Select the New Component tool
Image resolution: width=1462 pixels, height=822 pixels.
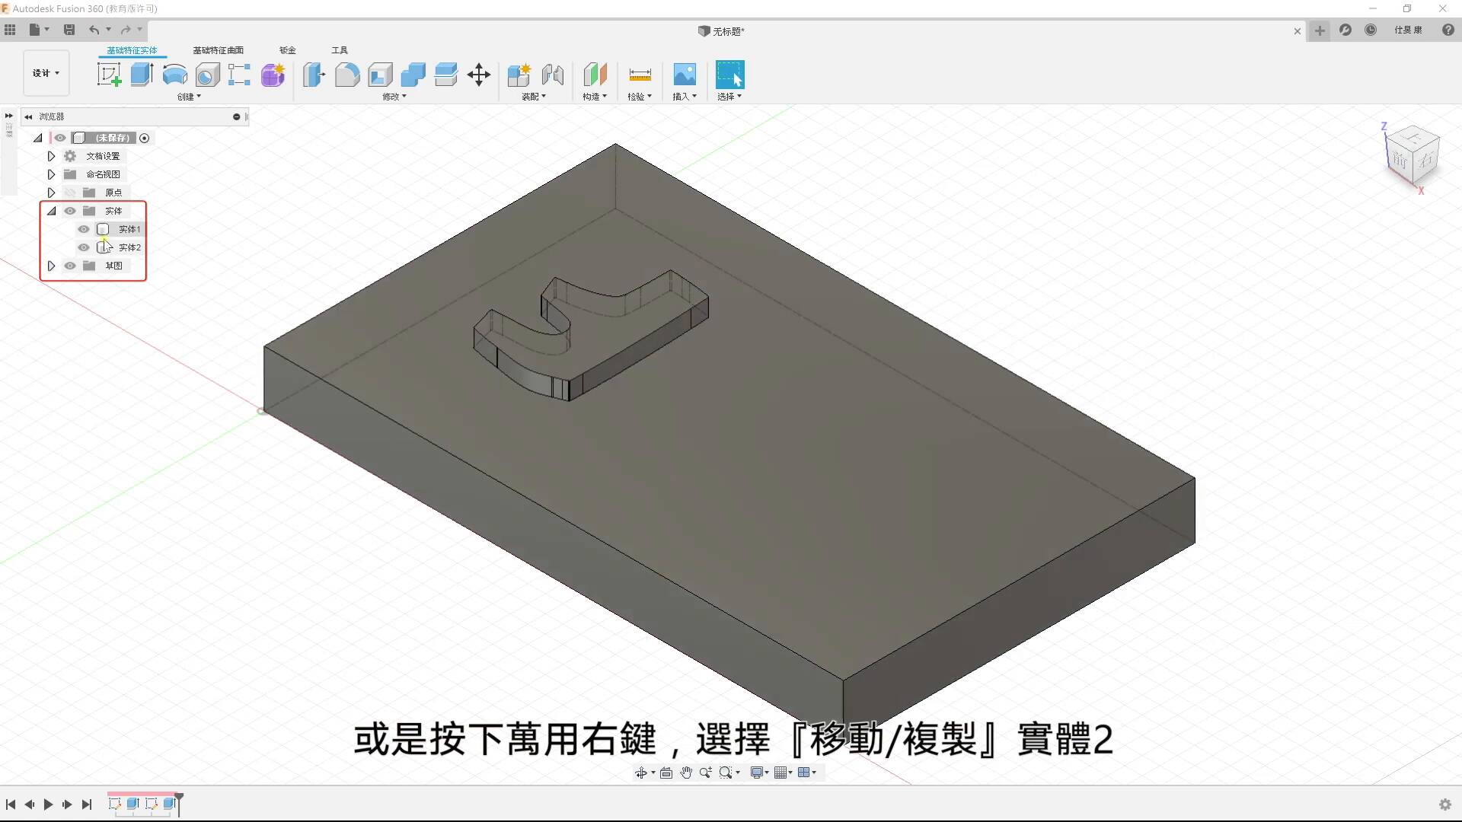pyautogui.click(x=519, y=75)
